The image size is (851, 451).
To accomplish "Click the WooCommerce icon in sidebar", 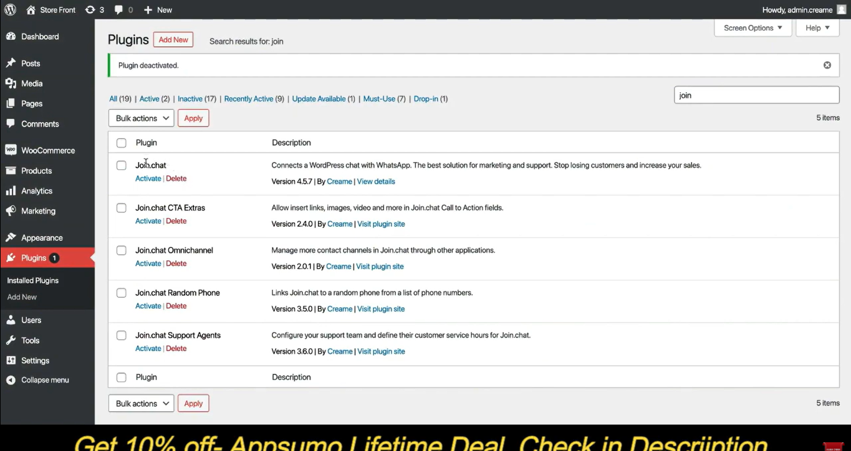I will (x=11, y=150).
